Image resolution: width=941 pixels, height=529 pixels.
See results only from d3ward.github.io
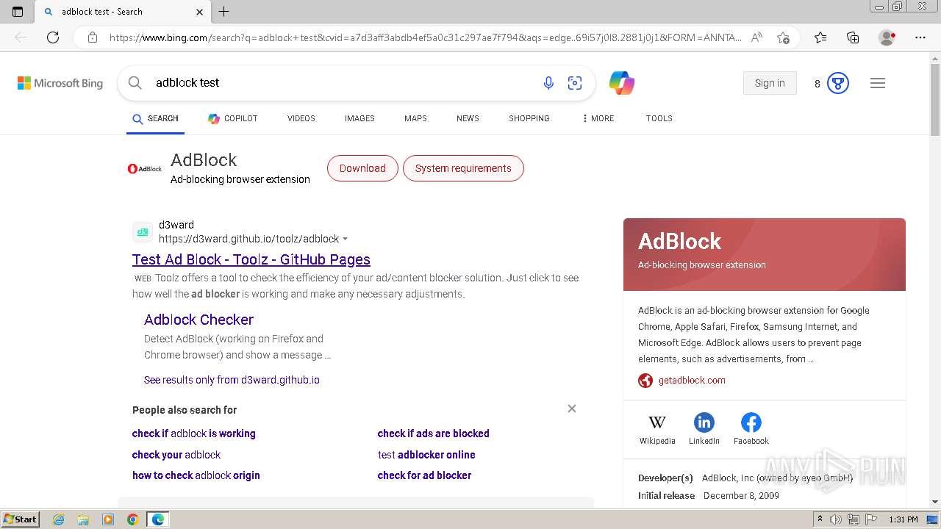pos(232,380)
